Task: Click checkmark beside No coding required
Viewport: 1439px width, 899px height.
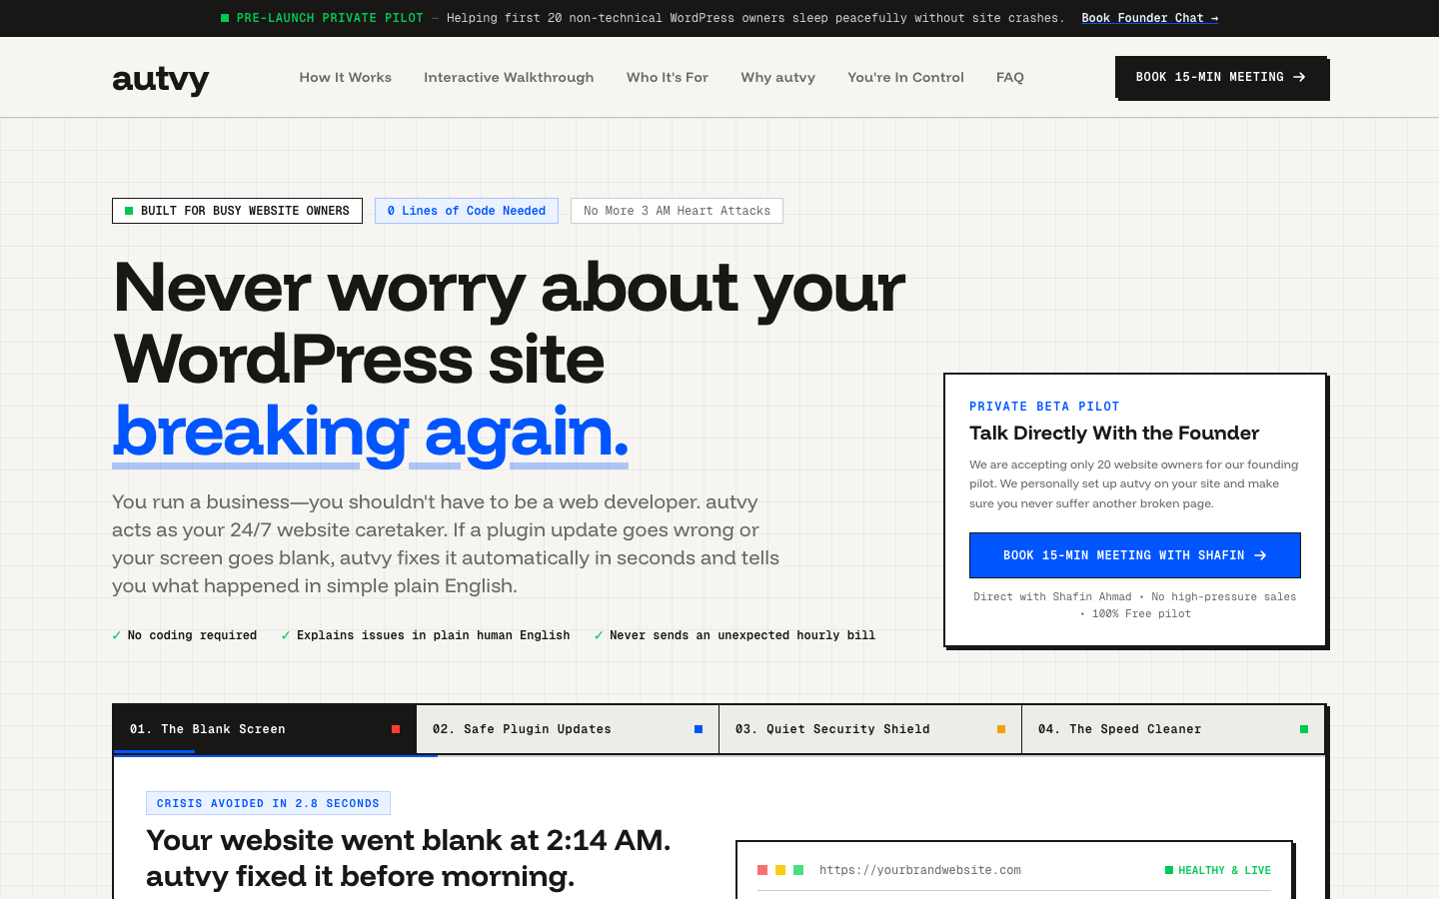Action: (117, 635)
